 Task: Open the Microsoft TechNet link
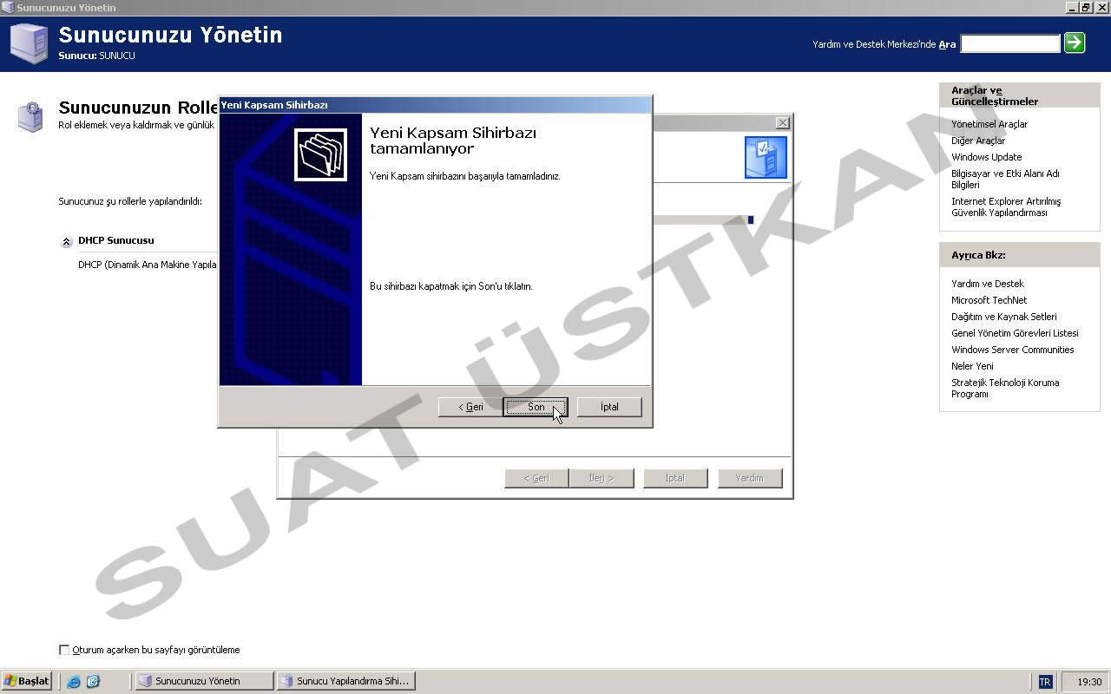tap(989, 300)
